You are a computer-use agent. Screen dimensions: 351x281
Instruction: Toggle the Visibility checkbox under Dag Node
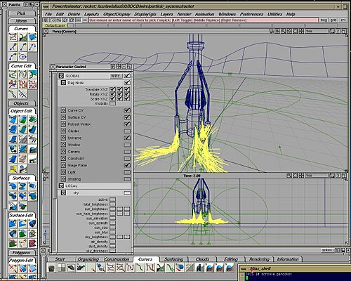[x=112, y=103]
